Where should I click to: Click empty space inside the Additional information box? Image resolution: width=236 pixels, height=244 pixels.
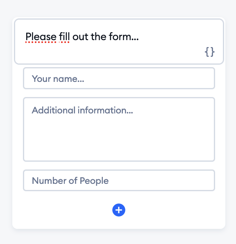click(119, 138)
